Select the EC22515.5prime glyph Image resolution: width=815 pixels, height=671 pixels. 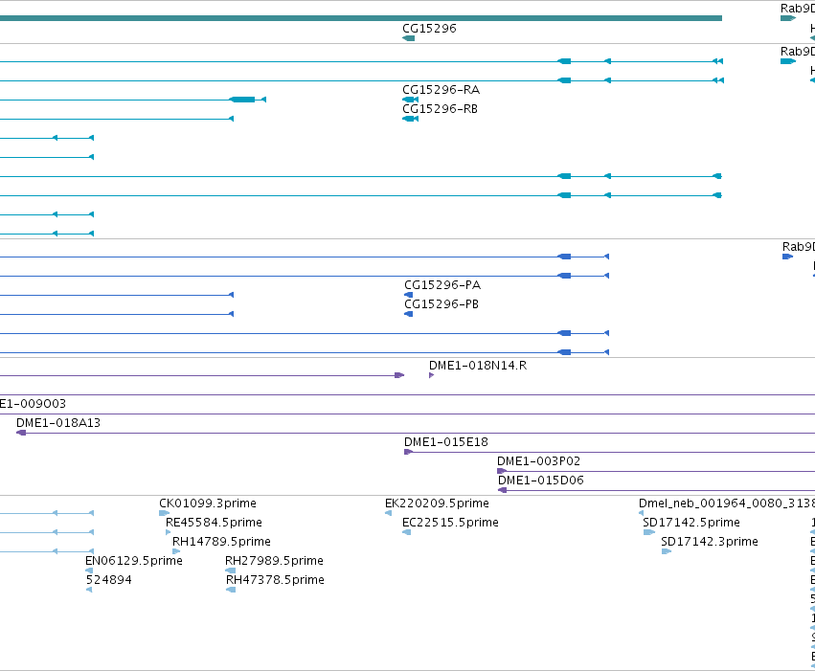[x=406, y=532]
